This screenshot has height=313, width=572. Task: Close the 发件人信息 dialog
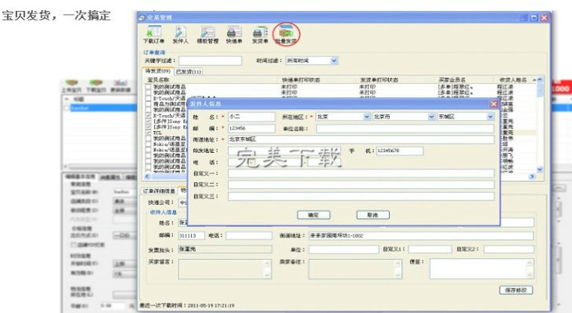coord(493,104)
